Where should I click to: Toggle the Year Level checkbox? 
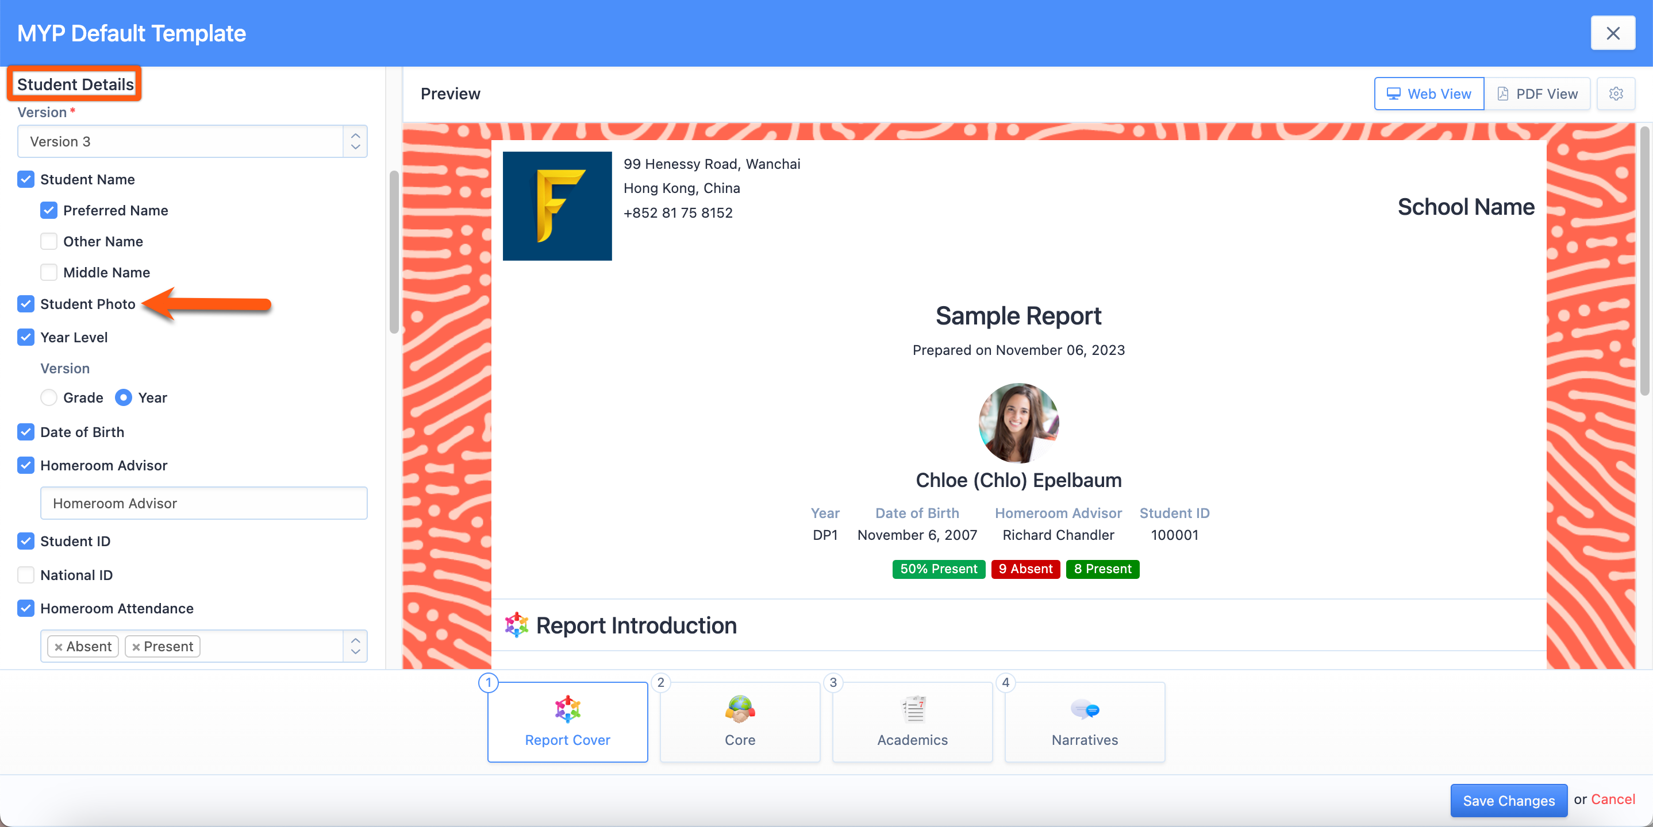click(x=26, y=337)
